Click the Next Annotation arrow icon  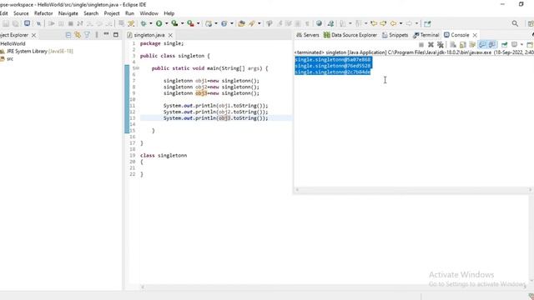(343, 23)
